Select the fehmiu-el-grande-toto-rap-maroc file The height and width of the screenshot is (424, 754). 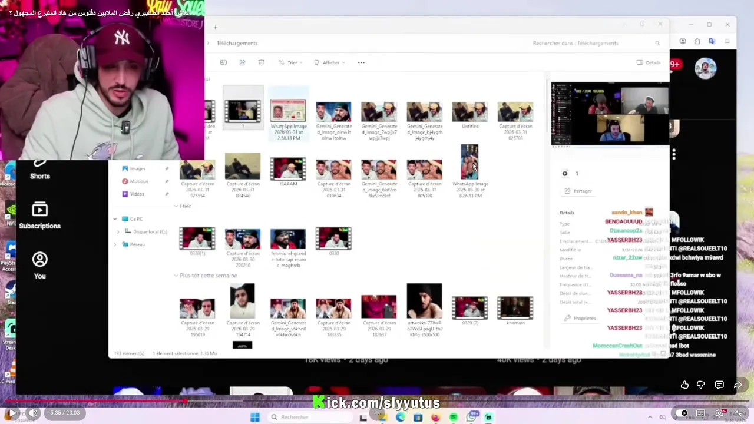[288, 247]
